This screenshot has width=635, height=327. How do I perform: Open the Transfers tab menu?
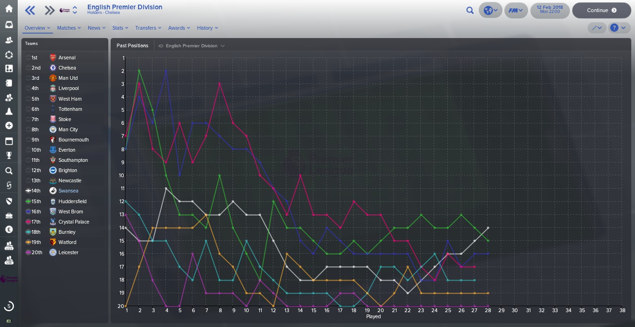(x=148, y=28)
